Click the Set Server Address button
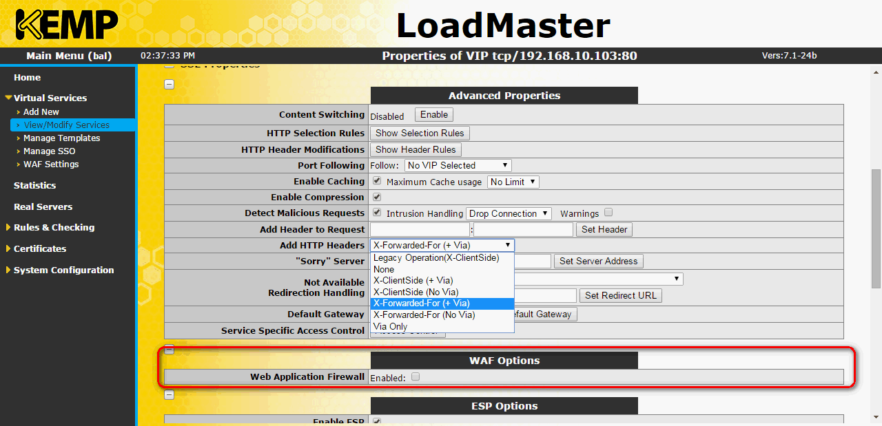The width and height of the screenshot is (882, 426). (x=599, y=262)
